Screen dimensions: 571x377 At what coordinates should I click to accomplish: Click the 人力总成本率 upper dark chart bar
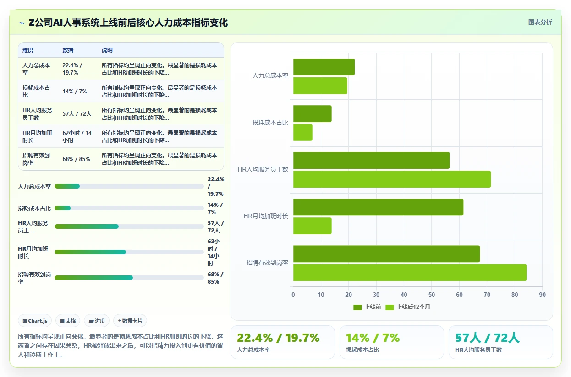tap(324, 67)
